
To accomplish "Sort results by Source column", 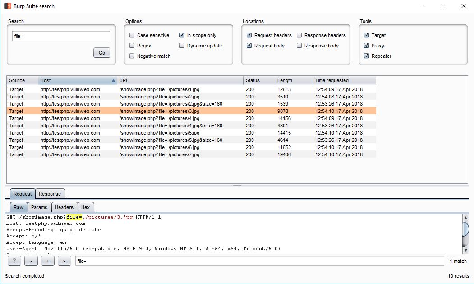I will point(23,80).
